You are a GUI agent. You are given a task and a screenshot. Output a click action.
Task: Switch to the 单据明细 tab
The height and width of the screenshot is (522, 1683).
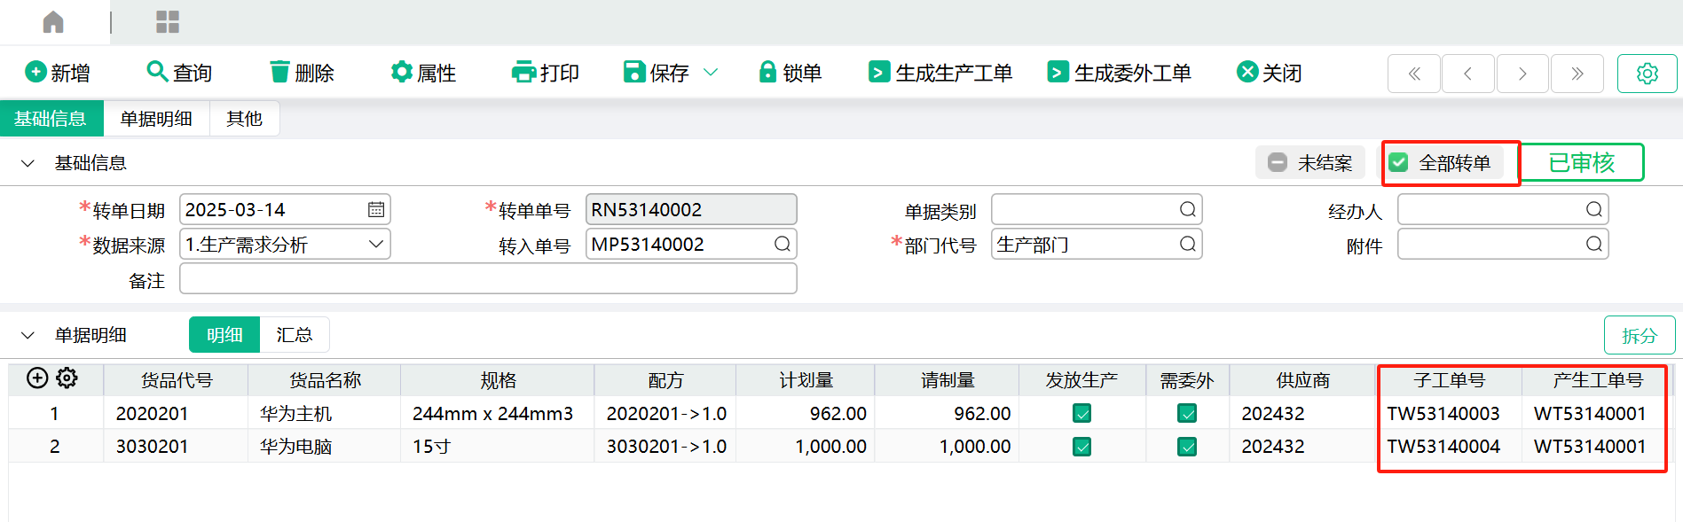click(156, 119)
